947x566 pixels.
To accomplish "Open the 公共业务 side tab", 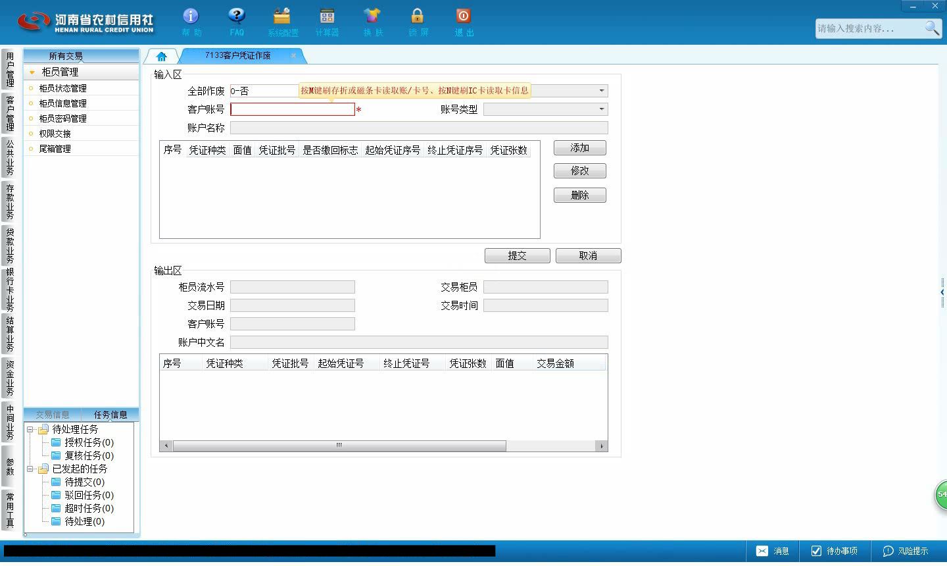I will tap(9, 157).
